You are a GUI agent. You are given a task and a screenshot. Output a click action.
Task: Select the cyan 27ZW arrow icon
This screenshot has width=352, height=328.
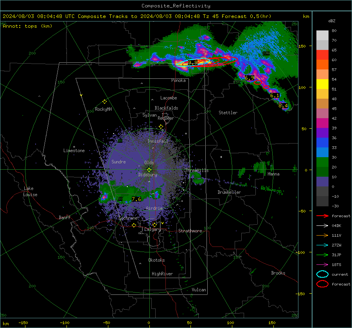click(322, 245)
